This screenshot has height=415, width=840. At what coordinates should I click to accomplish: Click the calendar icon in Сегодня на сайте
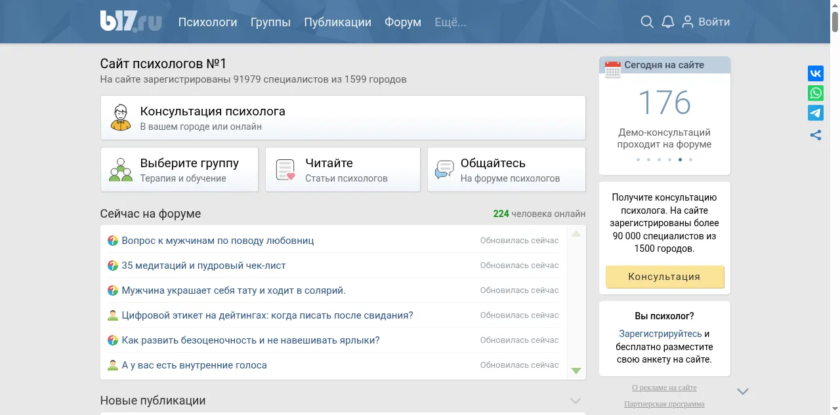tap(613, 69)
